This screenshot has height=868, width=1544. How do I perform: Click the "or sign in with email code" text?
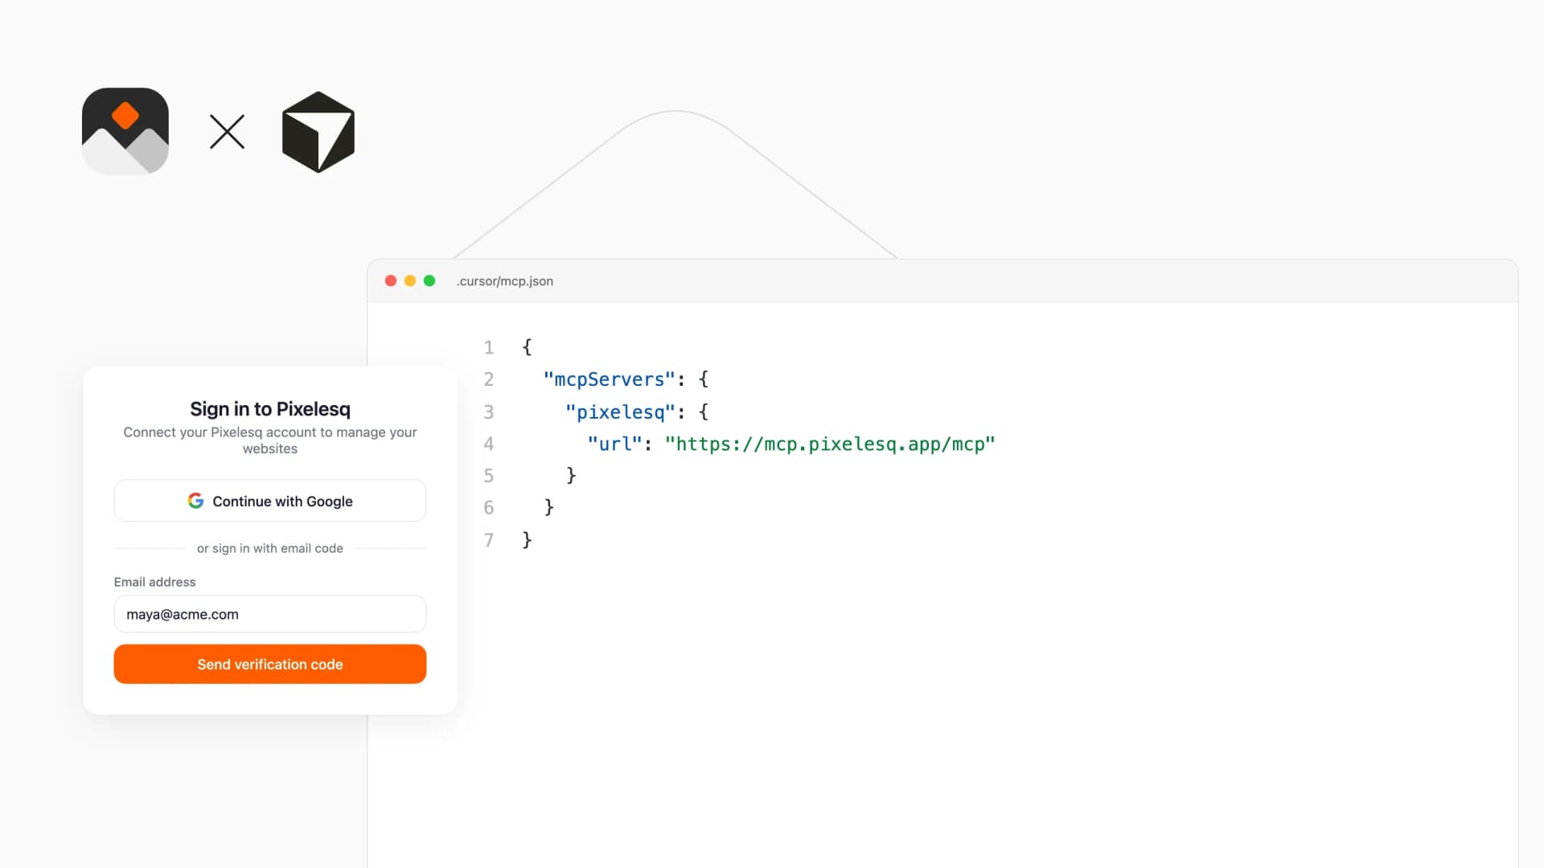(270, 548)
